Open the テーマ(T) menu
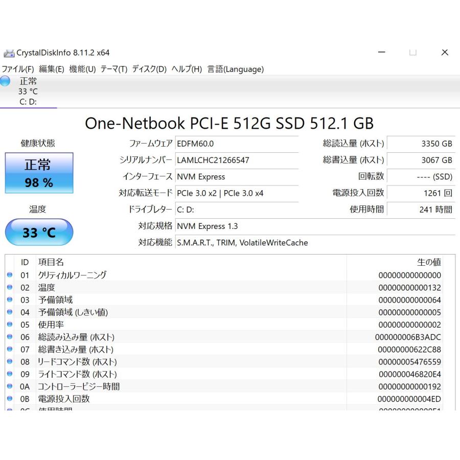This screenshot has width=460, height=460. pos(114,69)
